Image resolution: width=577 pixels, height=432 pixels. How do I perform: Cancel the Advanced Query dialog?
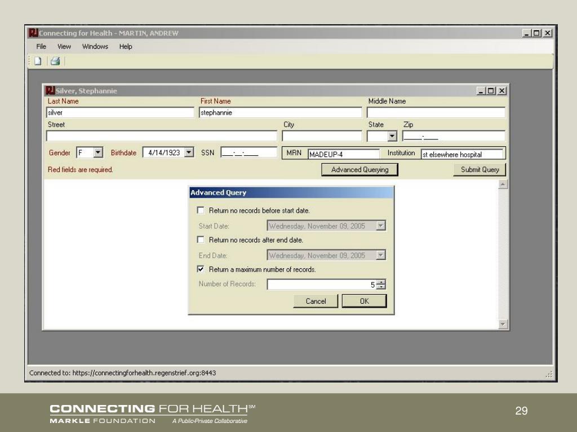coord(316,301)
